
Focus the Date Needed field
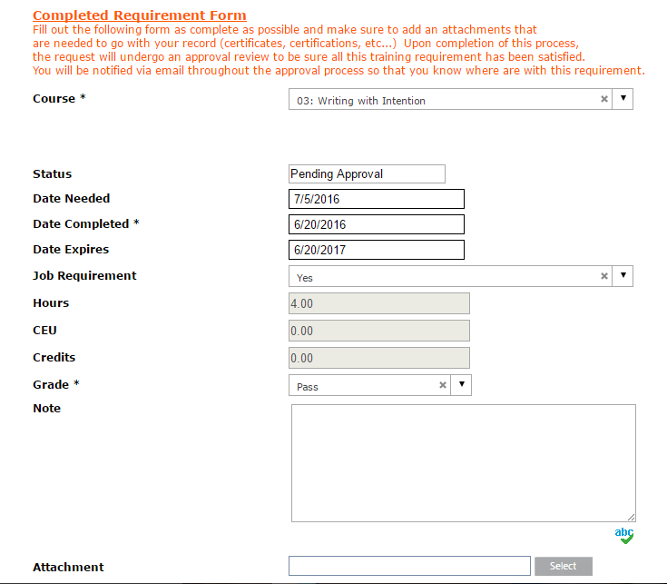[x=377, y=199]
